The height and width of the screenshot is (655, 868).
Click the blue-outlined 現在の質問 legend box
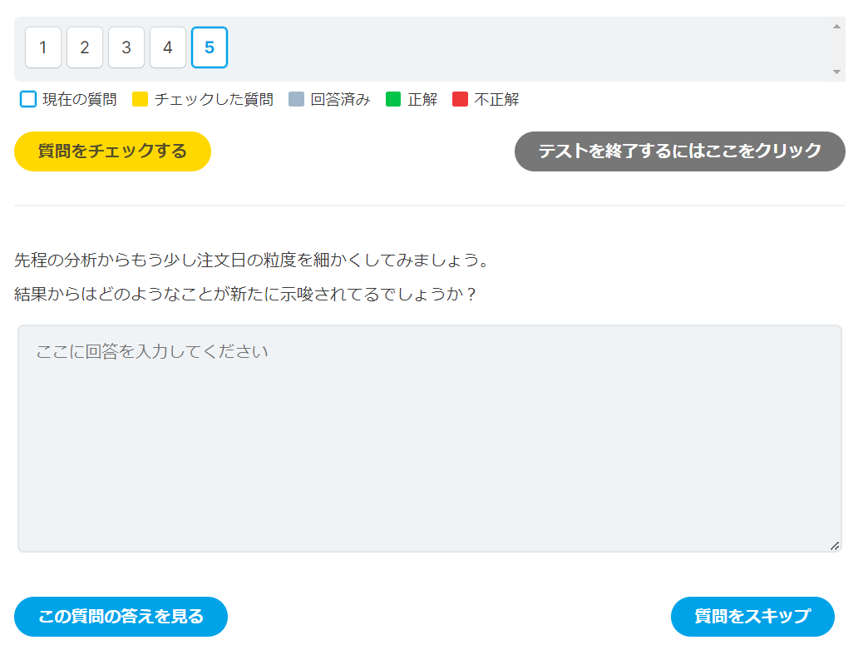click(x=28, y=100)
